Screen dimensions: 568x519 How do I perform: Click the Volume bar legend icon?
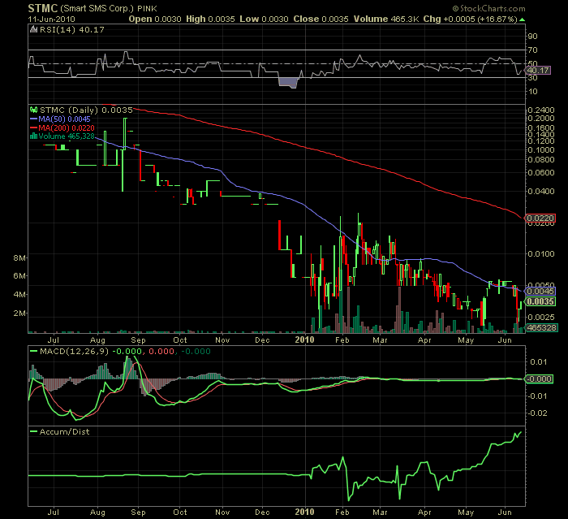click(x=33, y=136)
